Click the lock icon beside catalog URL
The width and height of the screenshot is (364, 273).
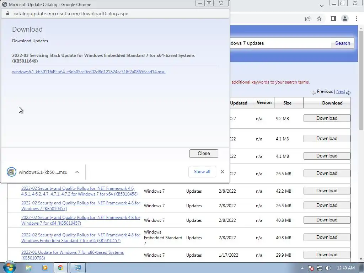[8, 14]
